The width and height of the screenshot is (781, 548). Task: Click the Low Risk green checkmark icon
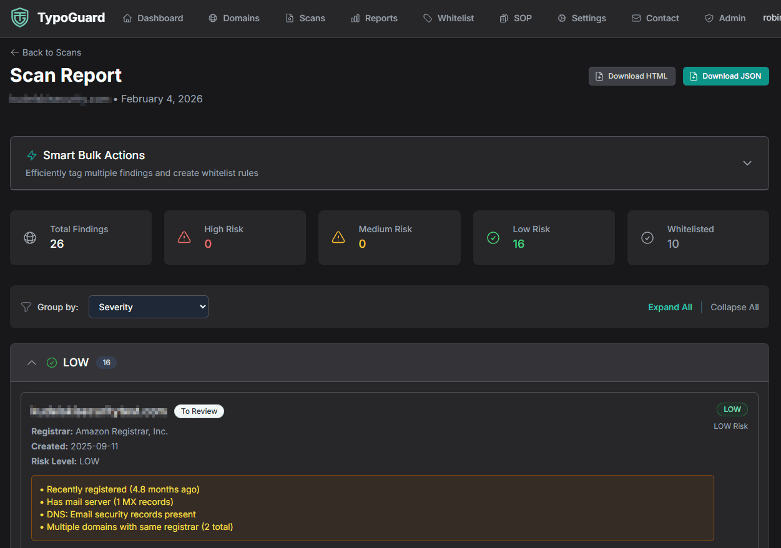493,238
